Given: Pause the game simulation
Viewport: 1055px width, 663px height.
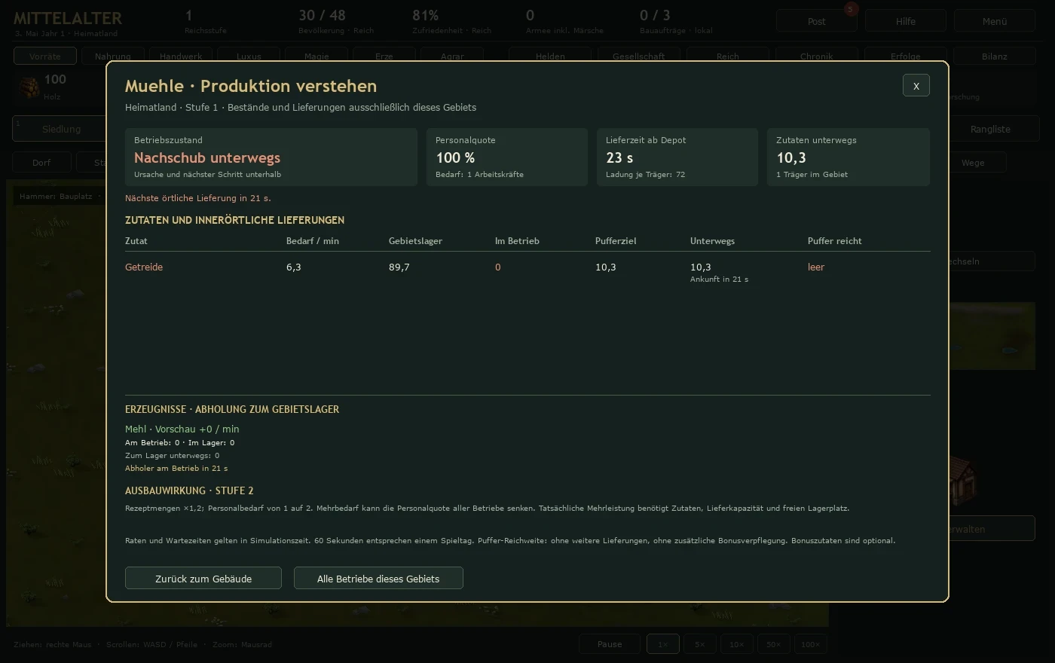Looking at the screenshot, I should (x=610, y=644).
